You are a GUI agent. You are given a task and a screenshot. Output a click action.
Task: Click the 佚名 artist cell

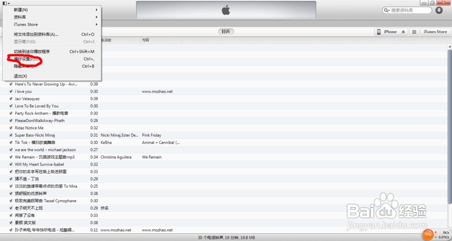pos(105,208)
